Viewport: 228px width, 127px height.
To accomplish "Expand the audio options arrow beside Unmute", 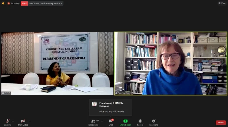I will (13, 121).
